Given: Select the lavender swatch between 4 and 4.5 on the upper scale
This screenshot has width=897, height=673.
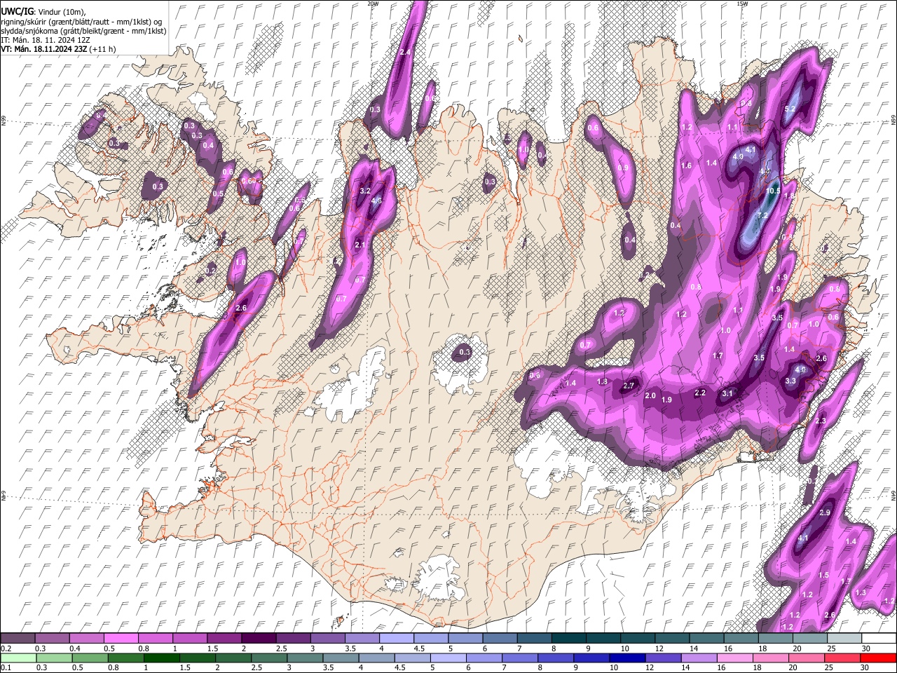Looking at the screenshot, I should point(396,639).
